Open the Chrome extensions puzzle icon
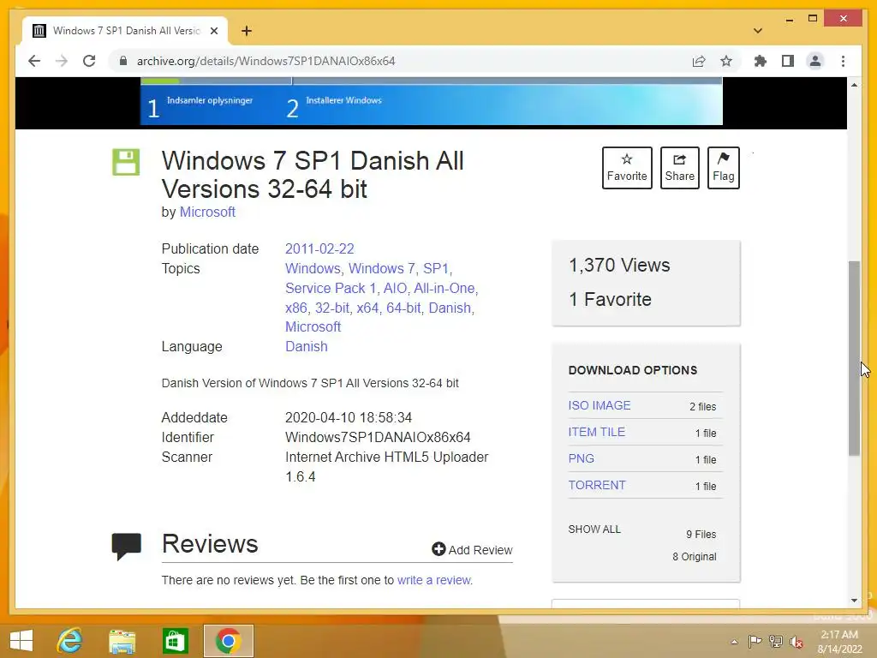 [x=761, y=61]
